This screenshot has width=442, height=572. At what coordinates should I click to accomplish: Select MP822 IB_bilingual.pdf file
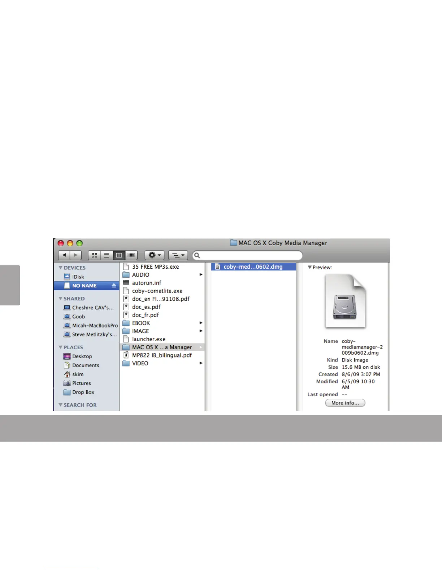pos(162,355)
